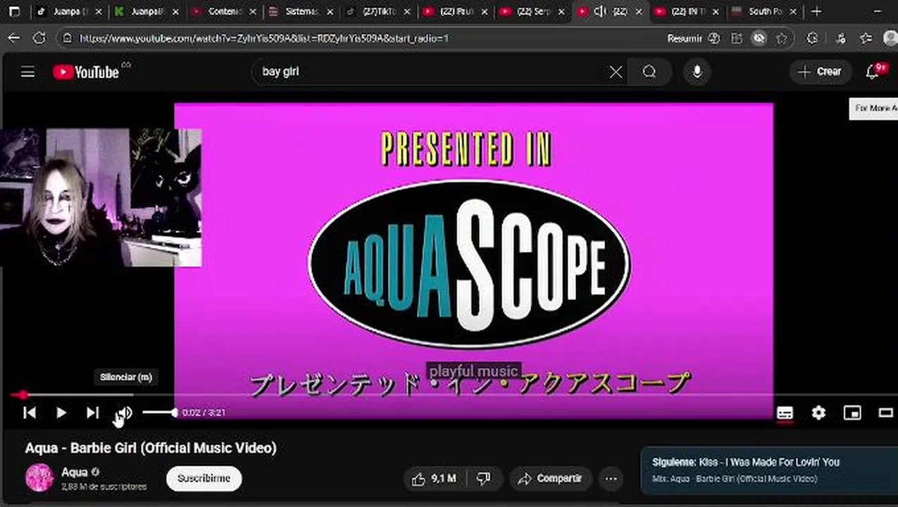This screenshot has width=898, height=507.
Task: Open the browser extensions icon
Action: click(812, 39)
